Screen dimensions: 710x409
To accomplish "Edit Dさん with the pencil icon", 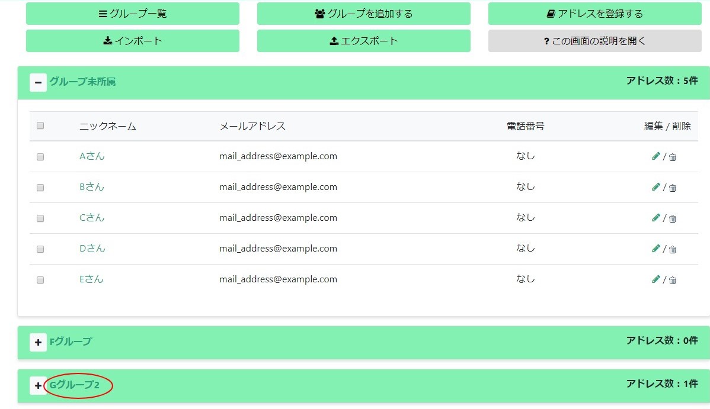I will coord(656,249).
